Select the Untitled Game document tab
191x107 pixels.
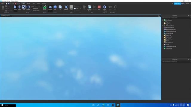pyautogui.click(x=5, y=16)
